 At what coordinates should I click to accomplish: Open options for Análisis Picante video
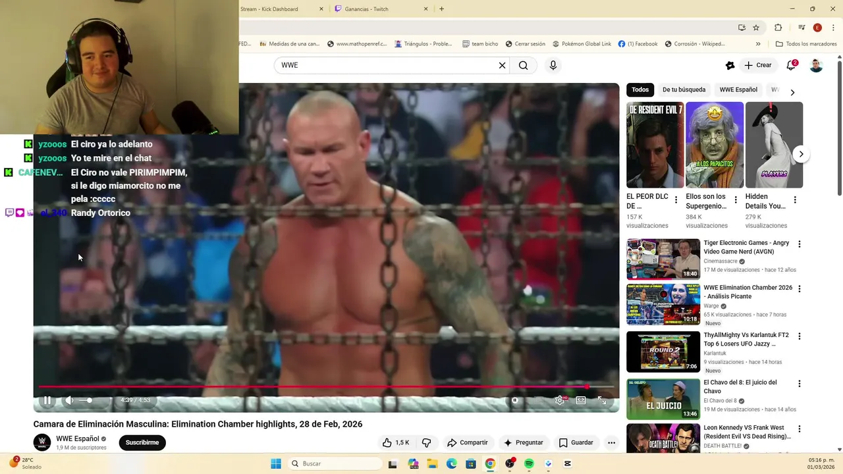(x=800, y=289)
